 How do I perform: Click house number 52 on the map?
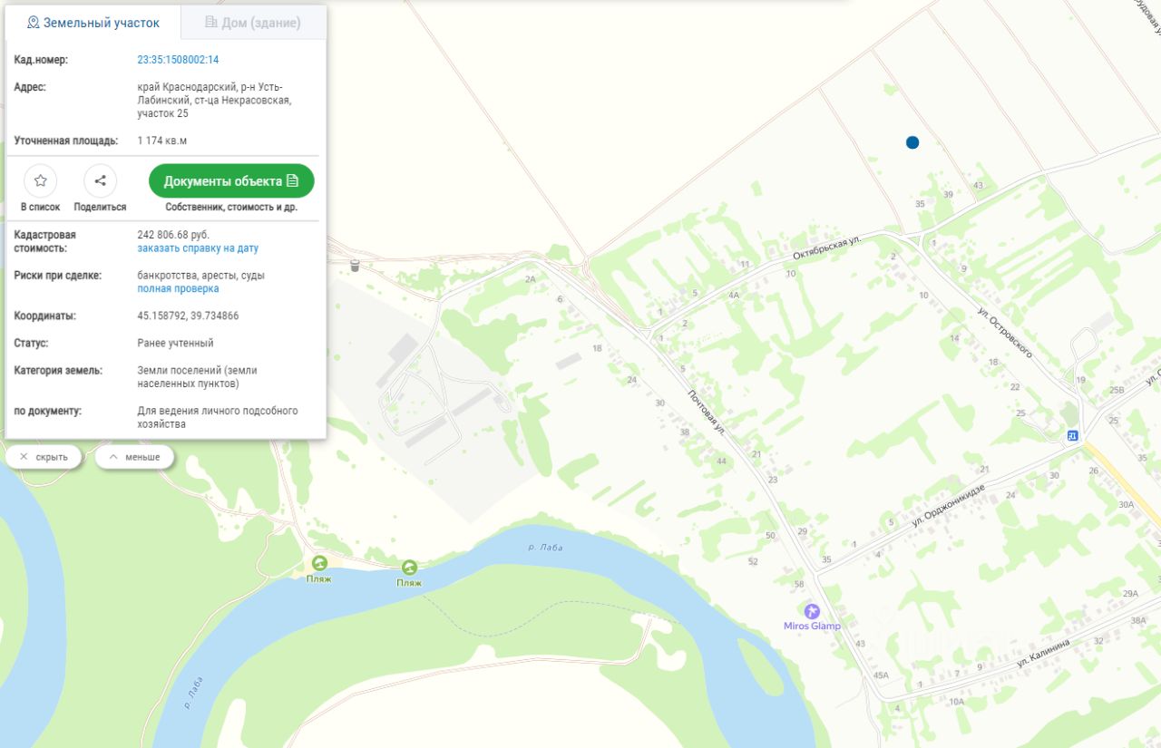[753, 562]
